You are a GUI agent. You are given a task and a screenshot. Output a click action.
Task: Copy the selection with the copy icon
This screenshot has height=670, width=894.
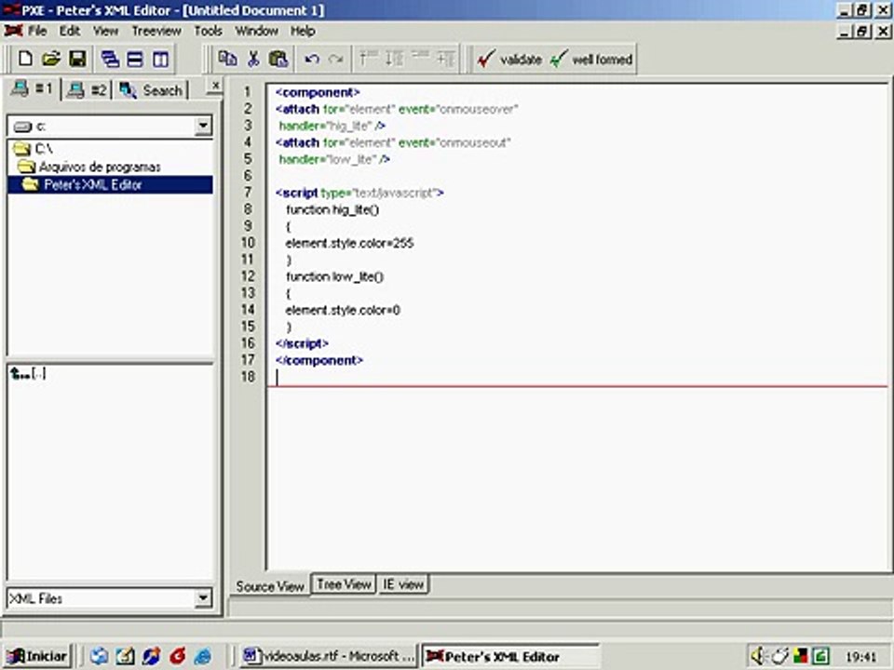click(x=227, y=59)
